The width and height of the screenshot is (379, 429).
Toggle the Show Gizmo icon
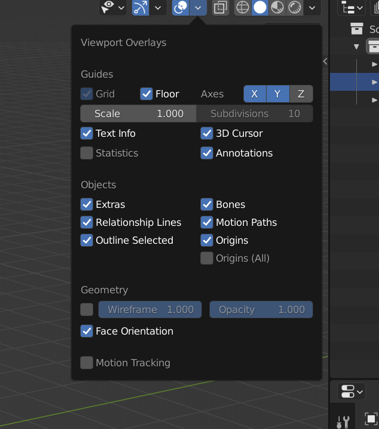tap(140, 7)
